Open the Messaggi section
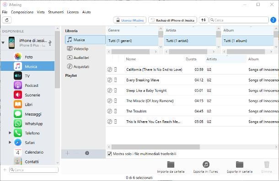The width and height of the screenshot is (279, 181). click(x=27, y=114)
